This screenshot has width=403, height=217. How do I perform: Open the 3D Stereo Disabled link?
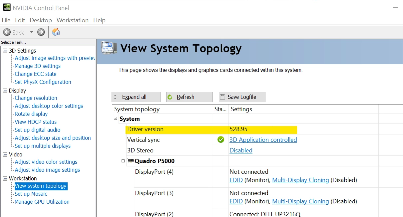click(241, 150)
